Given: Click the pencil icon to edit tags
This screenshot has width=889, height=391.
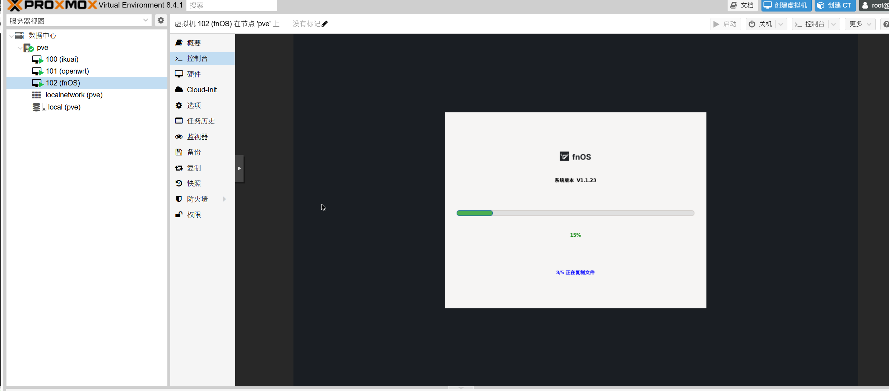Looking at the screenshot, I should tap(325, 24).
